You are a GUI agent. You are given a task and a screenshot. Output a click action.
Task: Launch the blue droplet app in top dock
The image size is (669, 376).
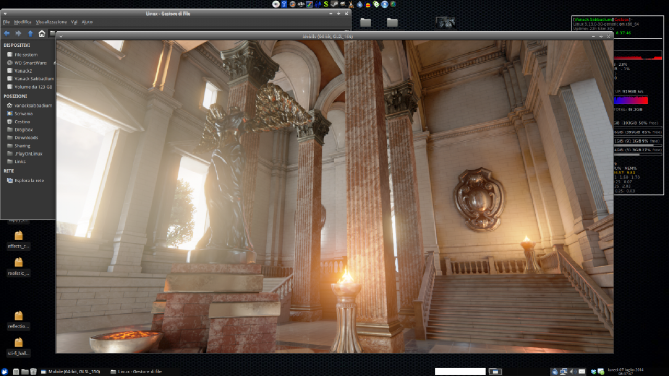point(360,4)
